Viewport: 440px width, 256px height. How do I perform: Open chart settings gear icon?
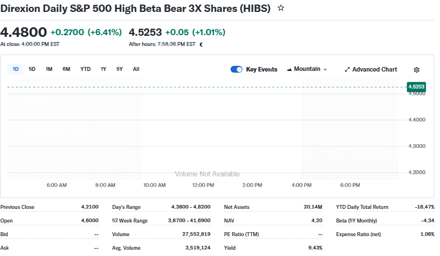point(417,69)
